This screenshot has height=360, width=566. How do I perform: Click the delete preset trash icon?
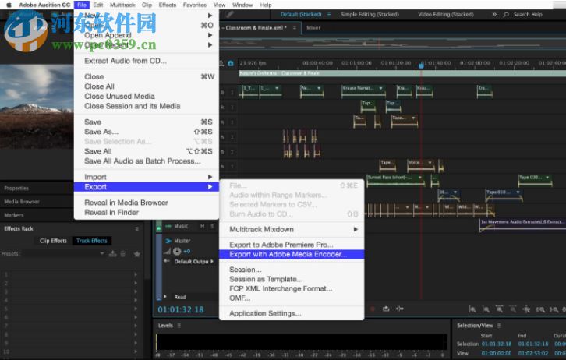pos(123,254)
